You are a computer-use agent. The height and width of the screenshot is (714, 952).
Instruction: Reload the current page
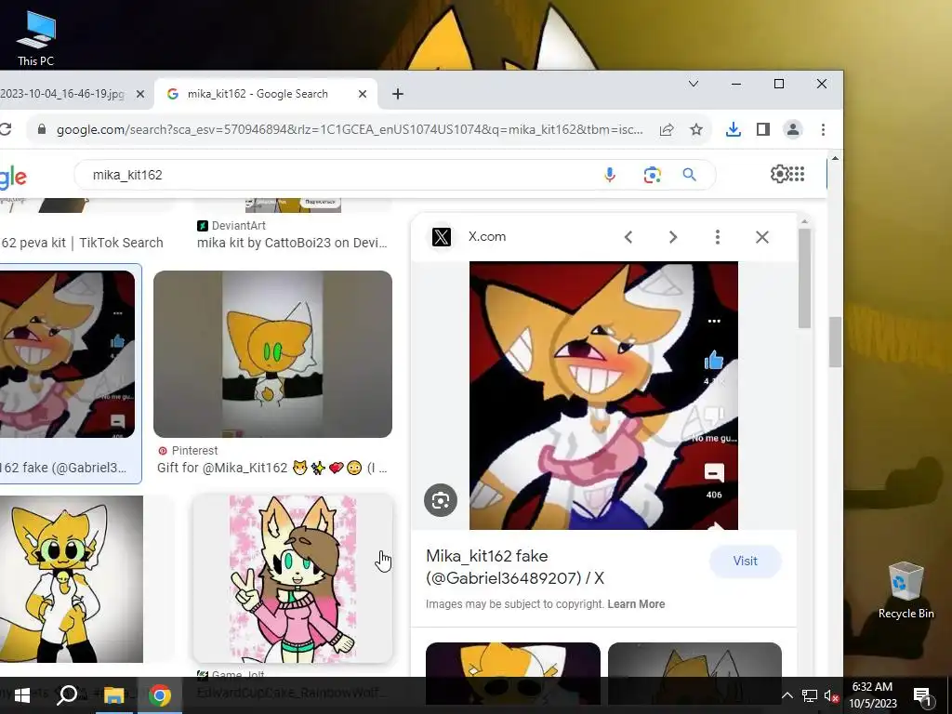point(6,129)
